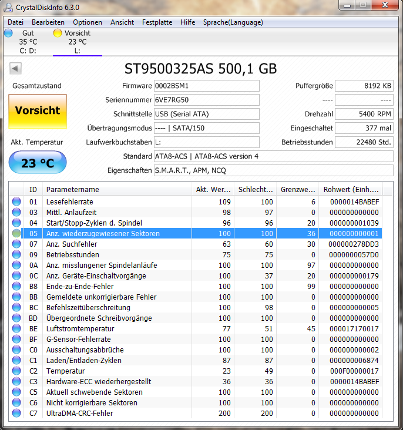Click status orb of Gemeldete unkorrigierbare Fehler row
Image resolution: width=403 pixels, height=430 pixels.
[16, 297]
